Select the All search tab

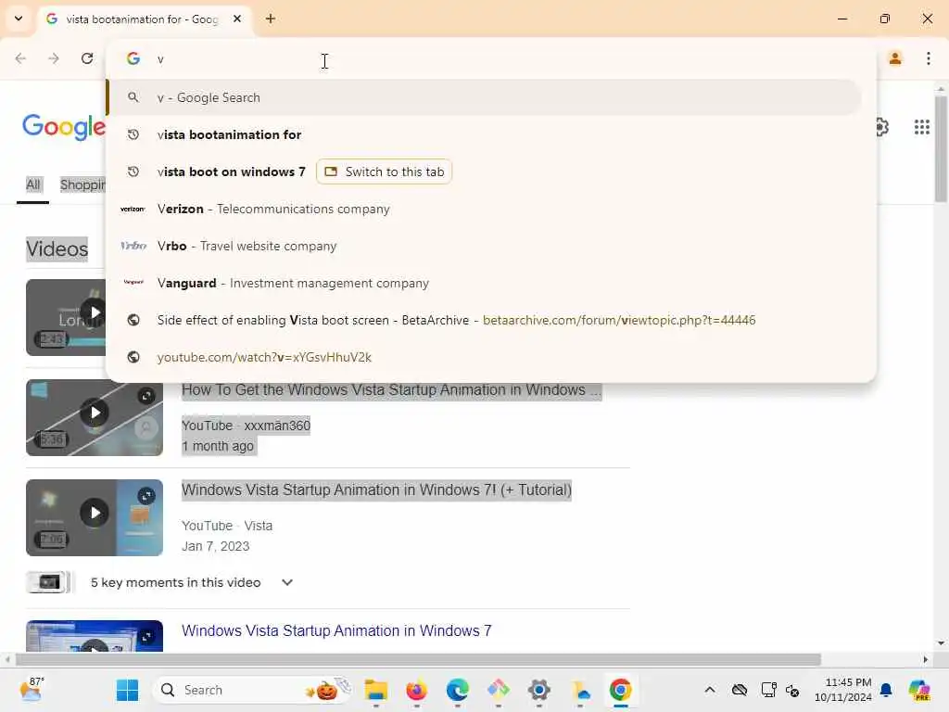click(32, 184)
